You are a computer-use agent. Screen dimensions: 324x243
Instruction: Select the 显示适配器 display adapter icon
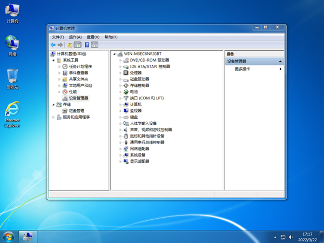click(126, 161)
